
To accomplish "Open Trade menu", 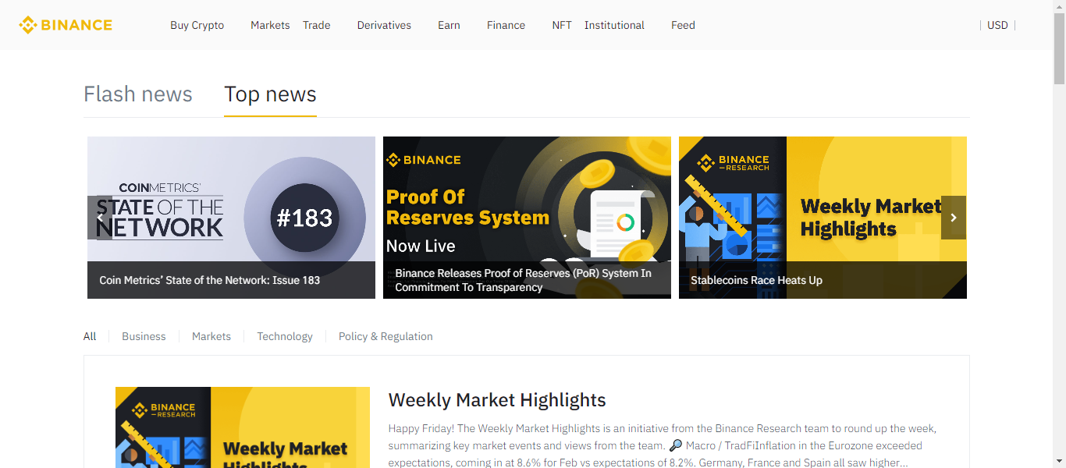I will (317, 25).
